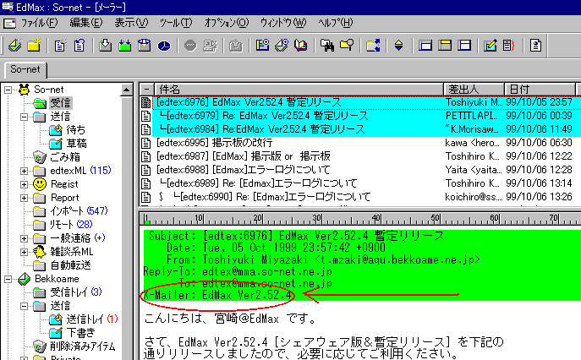The height and width of the screenshot is (360, 581).
Task: Click the first pane layout icon
Action: [425, 46]
